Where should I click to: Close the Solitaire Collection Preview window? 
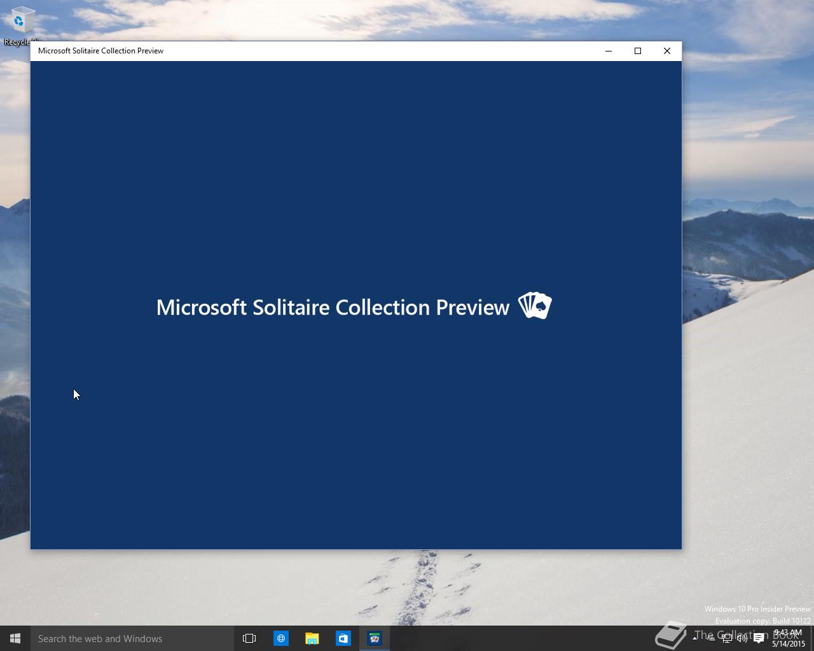(667, 51)
